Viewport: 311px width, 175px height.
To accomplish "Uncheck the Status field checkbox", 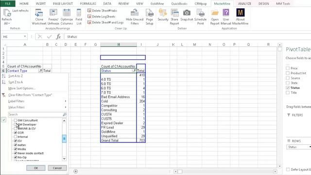I will pyautogui.click(x=288, y=87).
